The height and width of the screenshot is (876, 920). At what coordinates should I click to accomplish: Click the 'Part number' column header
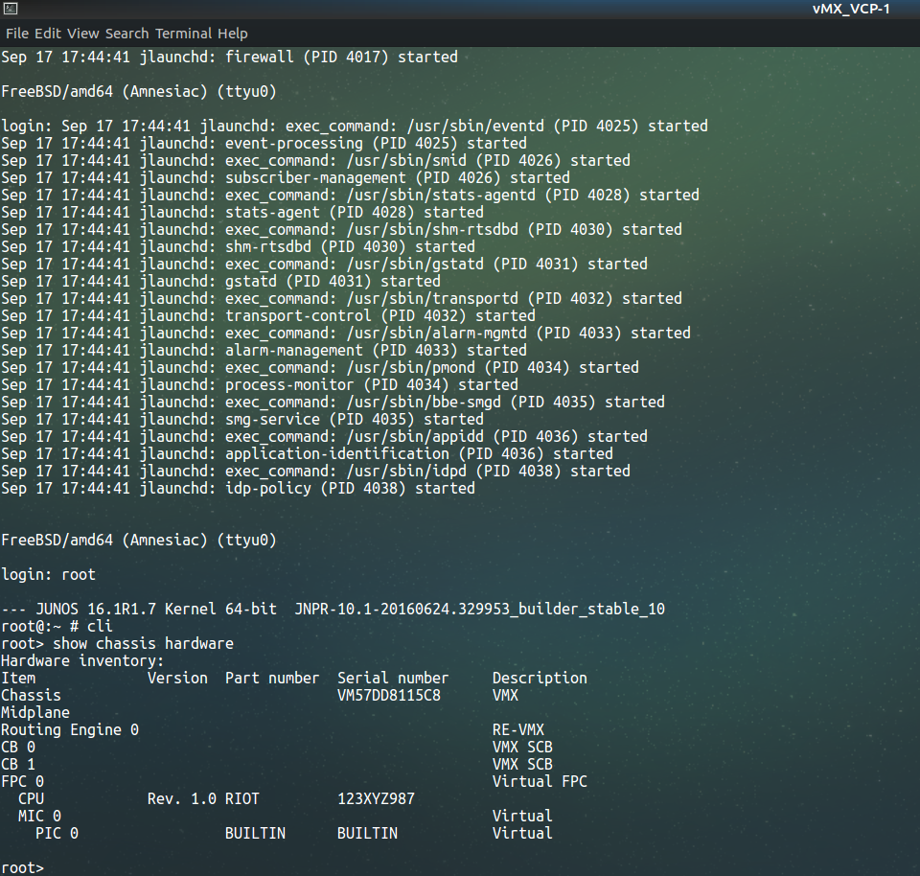point(271,678)
